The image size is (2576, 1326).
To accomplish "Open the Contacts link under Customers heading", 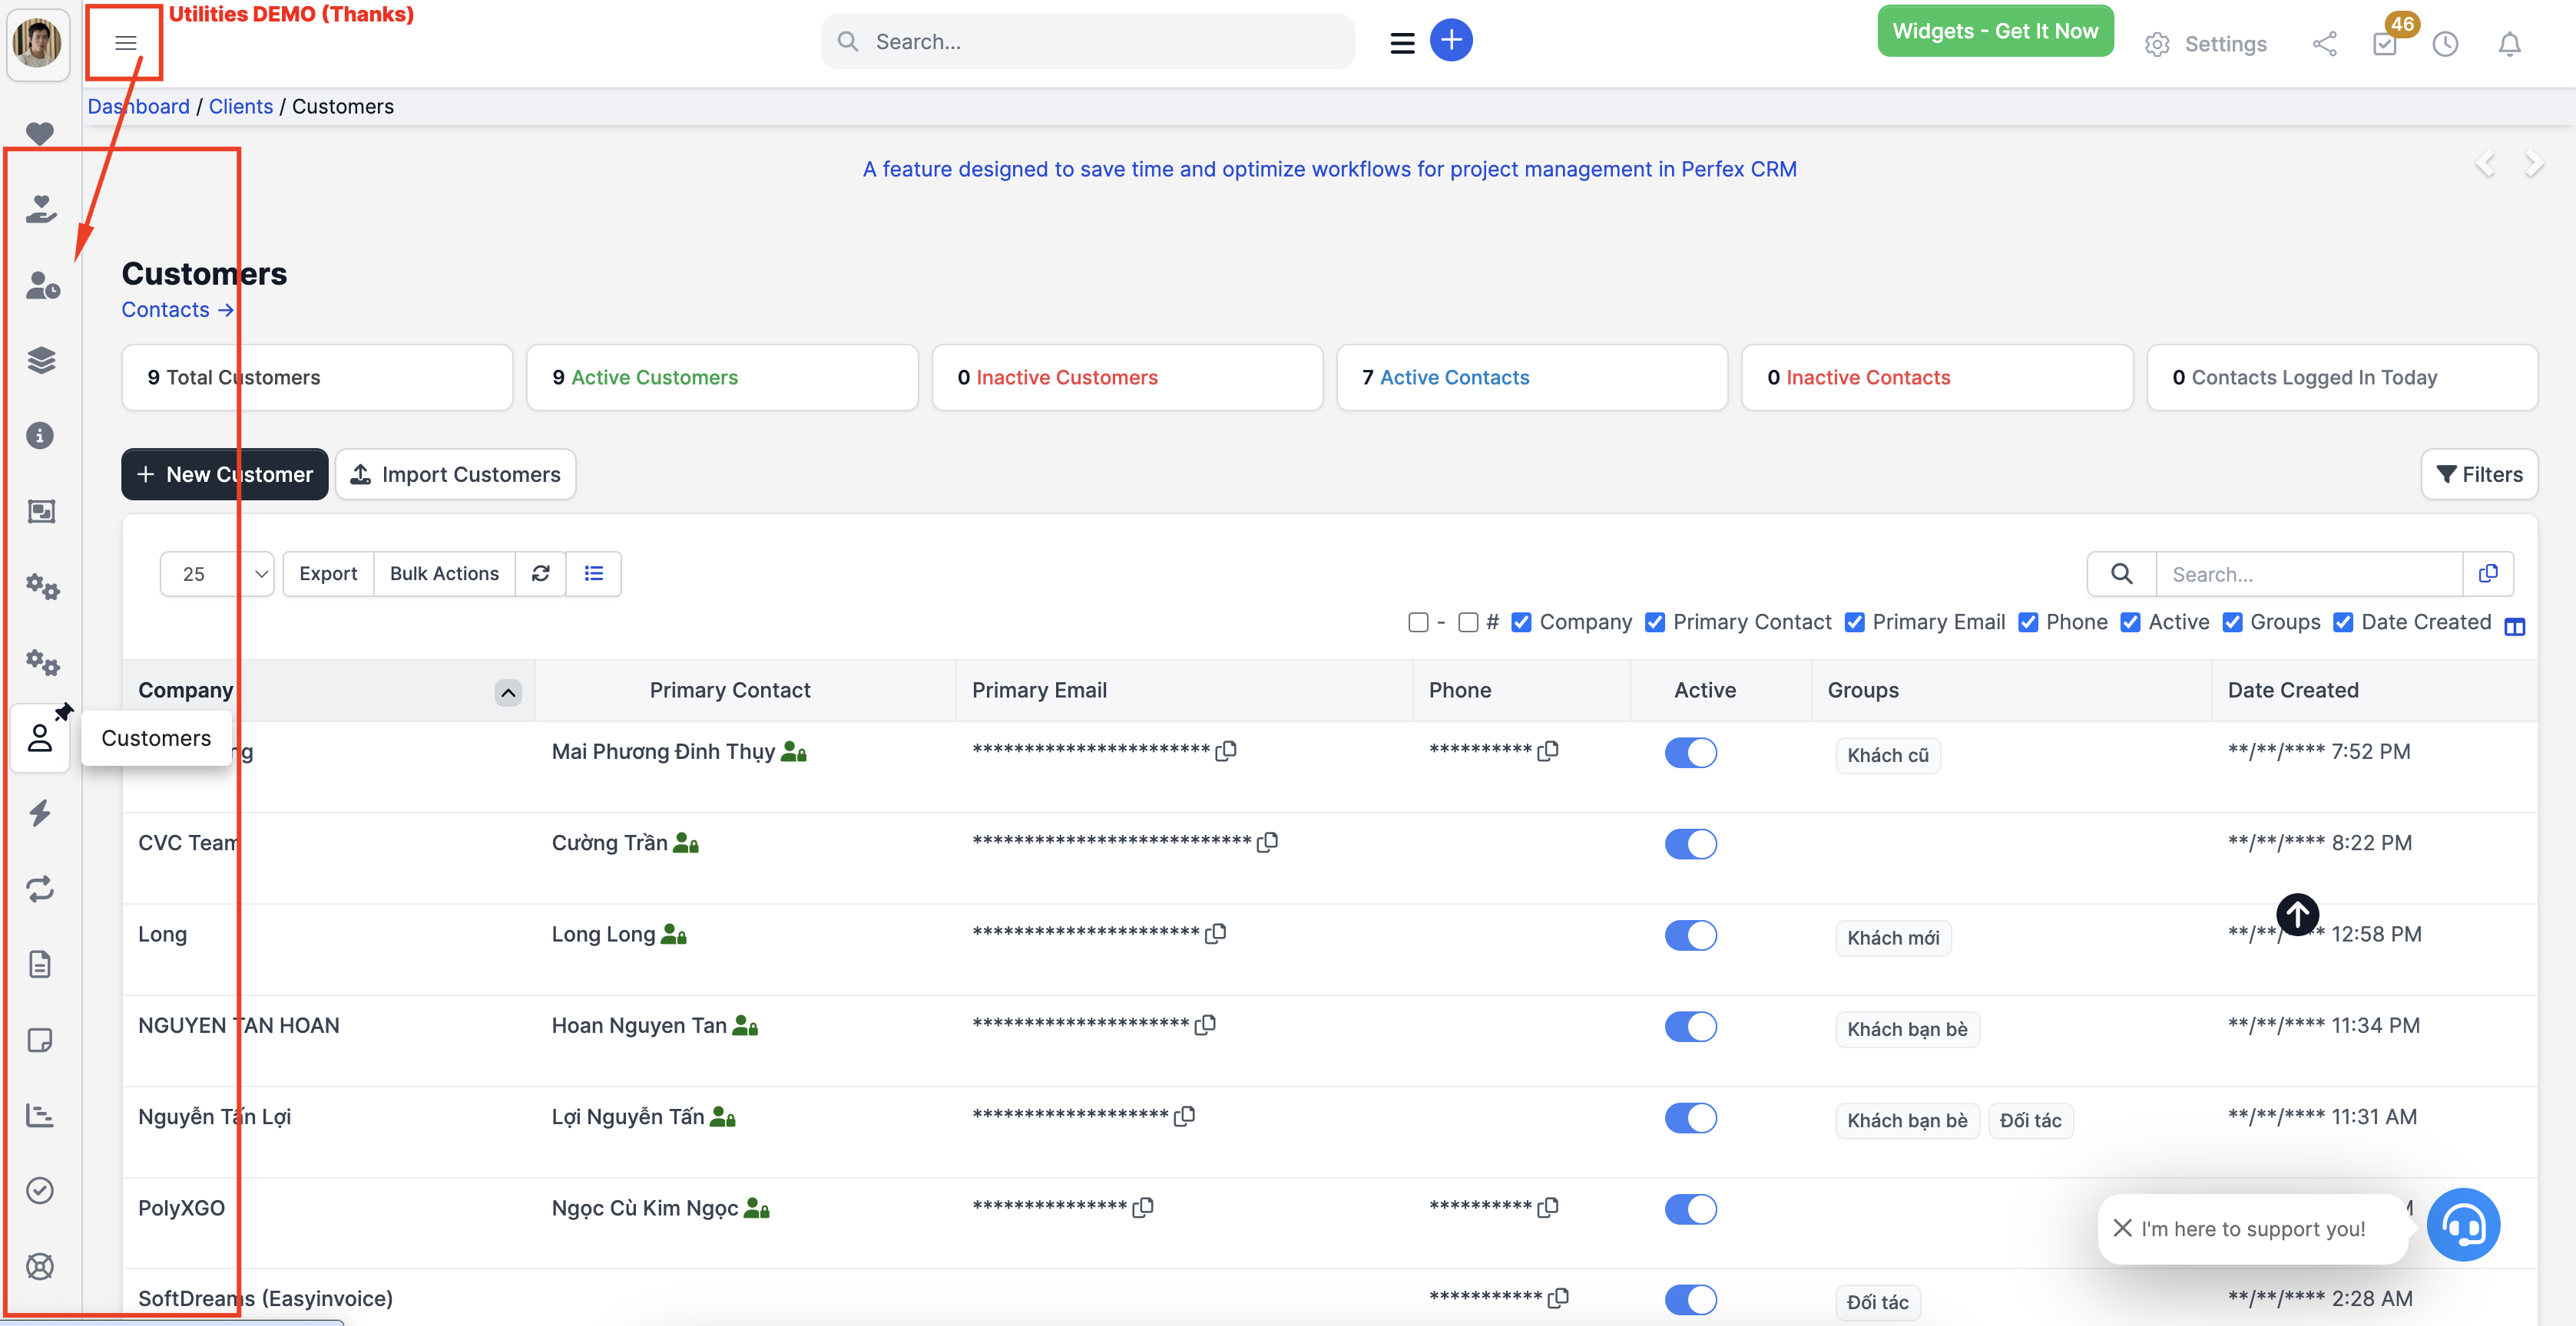I will 176,310.
